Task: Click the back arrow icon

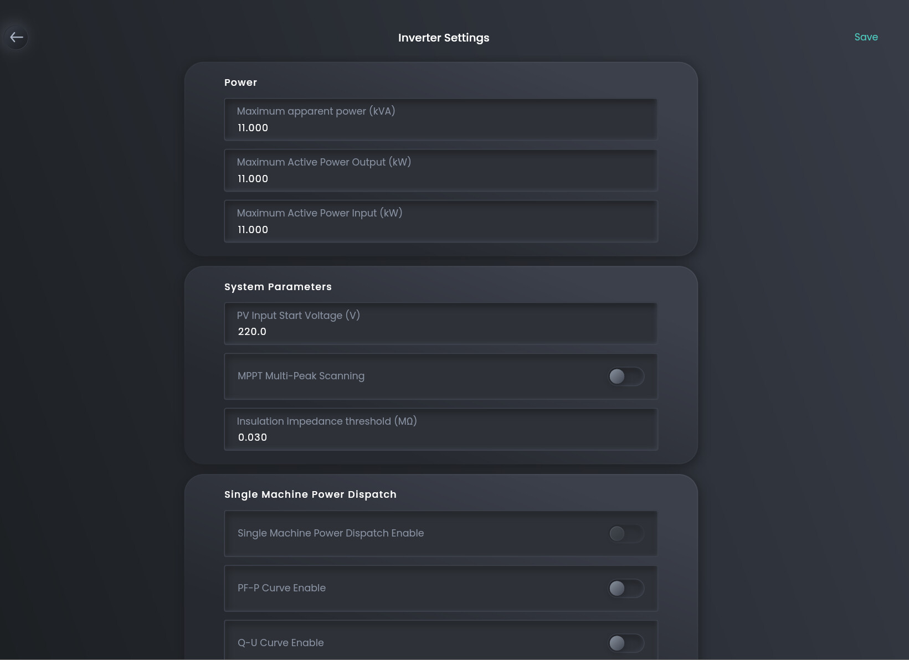Action: point(17,38)
